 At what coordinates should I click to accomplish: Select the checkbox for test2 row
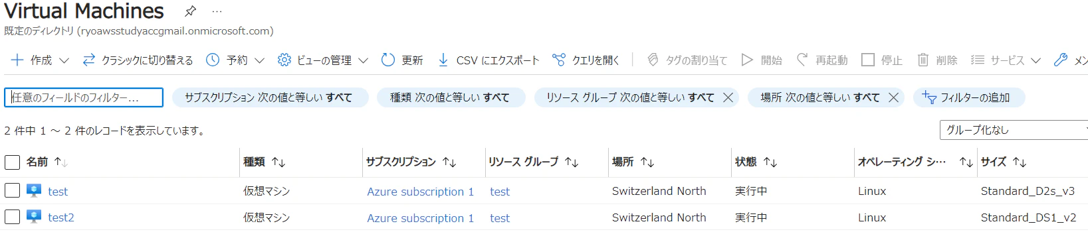12,217
